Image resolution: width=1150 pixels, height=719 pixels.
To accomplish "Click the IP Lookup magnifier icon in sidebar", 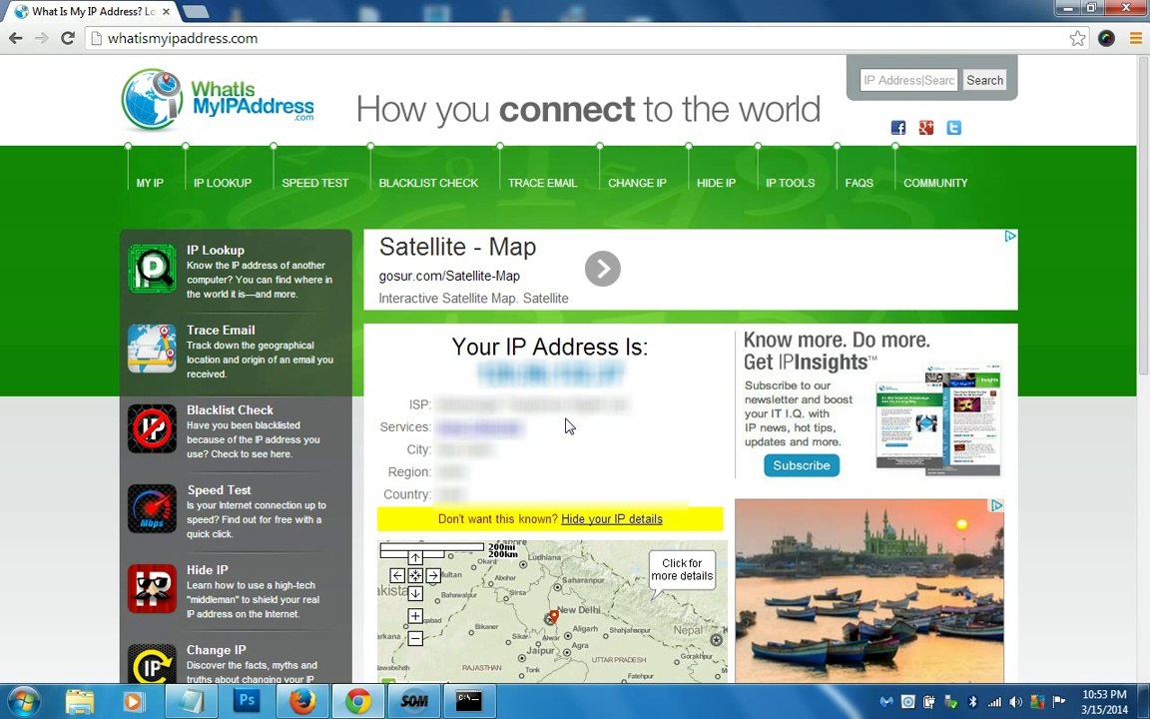I will (x=152, y=269).
